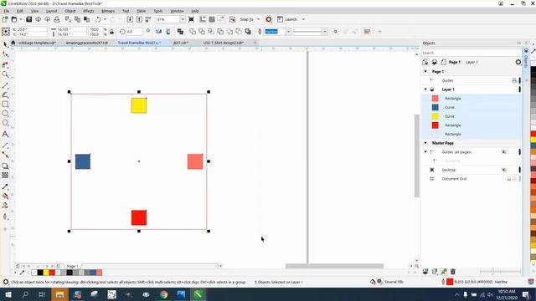Select the Eyedropper tool in toolbox
Image resolution: width=536 pixels, height=301 pixels.
click(5, 186)
